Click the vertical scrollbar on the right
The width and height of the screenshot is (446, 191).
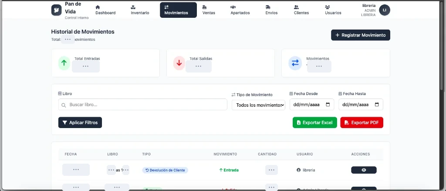point(442,47)
